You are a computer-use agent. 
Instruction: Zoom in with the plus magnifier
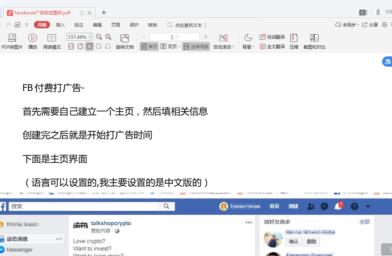[108, 37]
